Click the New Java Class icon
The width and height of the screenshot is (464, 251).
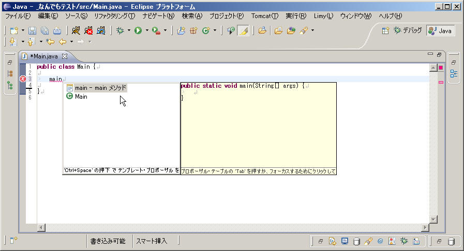pos(206,30)
